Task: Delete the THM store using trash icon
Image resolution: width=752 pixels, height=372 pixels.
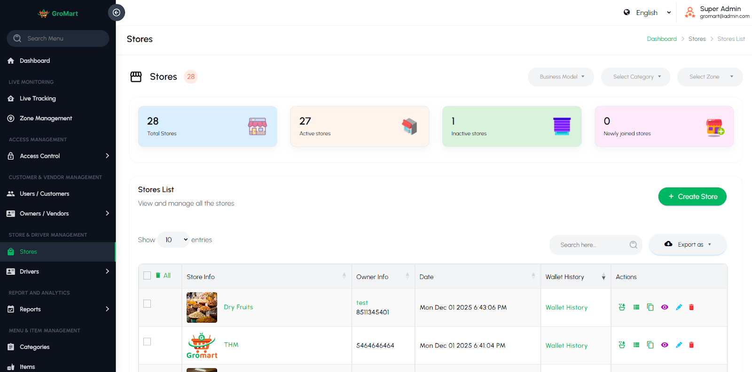Action: coord(691,345)
